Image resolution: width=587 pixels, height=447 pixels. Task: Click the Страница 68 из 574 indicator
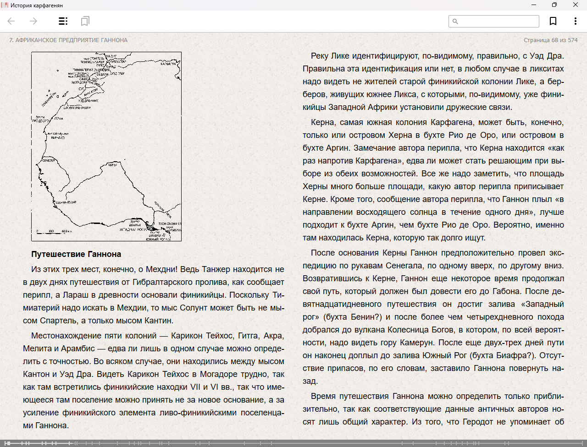[550, 40]
